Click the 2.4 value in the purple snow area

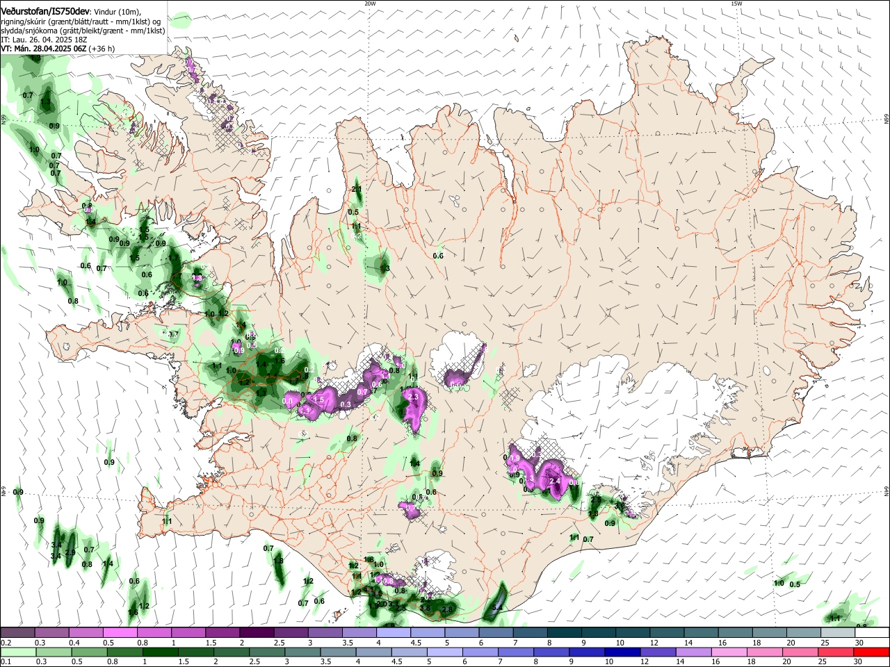pyautogui.click(x=555, y=481)
